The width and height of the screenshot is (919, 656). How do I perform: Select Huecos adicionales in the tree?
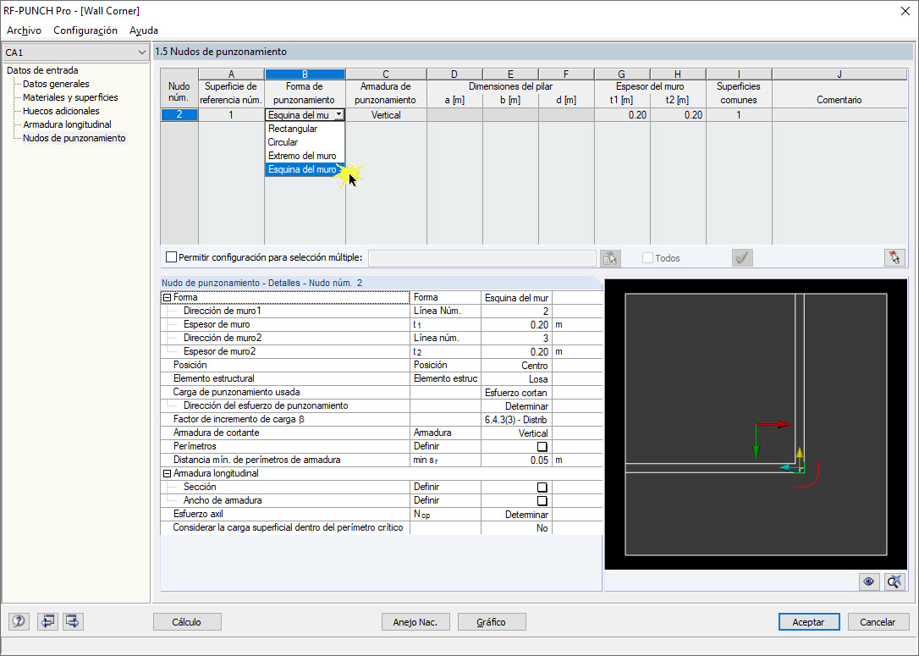click(61, 111)
